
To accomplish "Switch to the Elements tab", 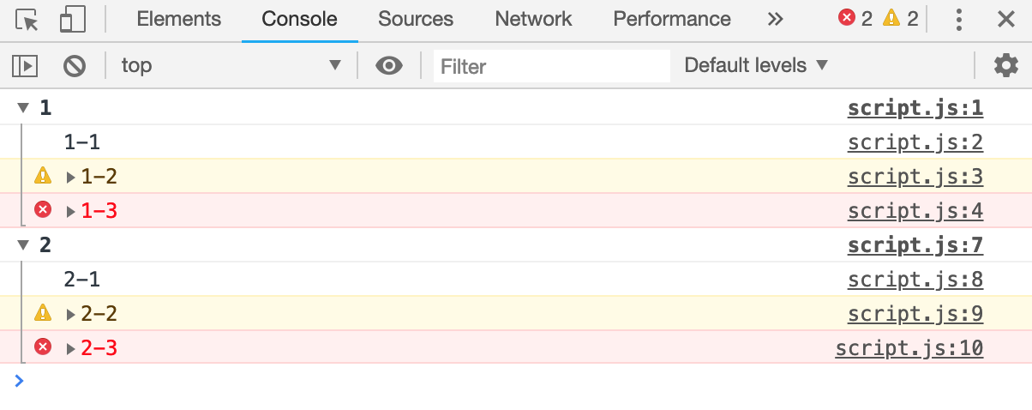I will click(178, 19).
